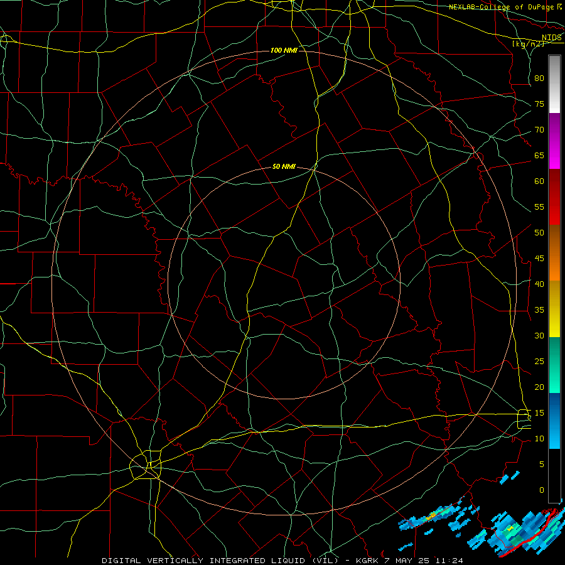Image resolution: width=565 pixels, height=565 pixels.
Task: Click the 0 value on the scale
Action: tap(542, 490)
